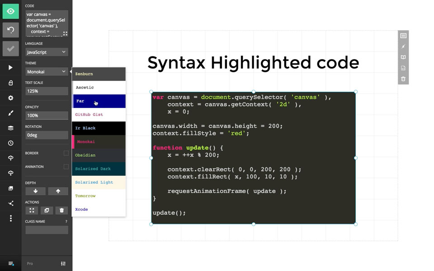434x271 pixels.
Task: Click the green eye preview button
Action: (10, 11)
